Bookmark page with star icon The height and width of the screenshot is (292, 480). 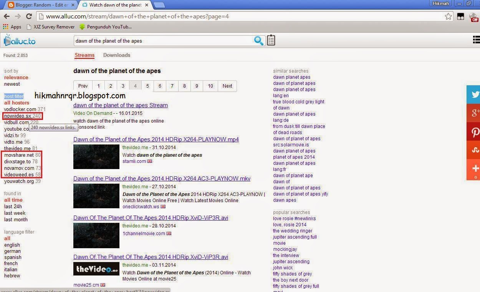tap(448, 16)
